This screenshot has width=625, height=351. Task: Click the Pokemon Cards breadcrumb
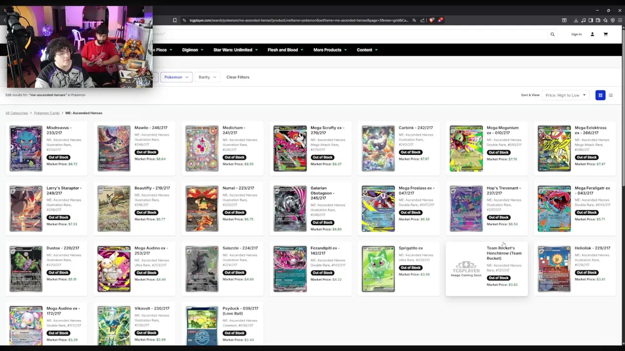[x=46, y=113]
